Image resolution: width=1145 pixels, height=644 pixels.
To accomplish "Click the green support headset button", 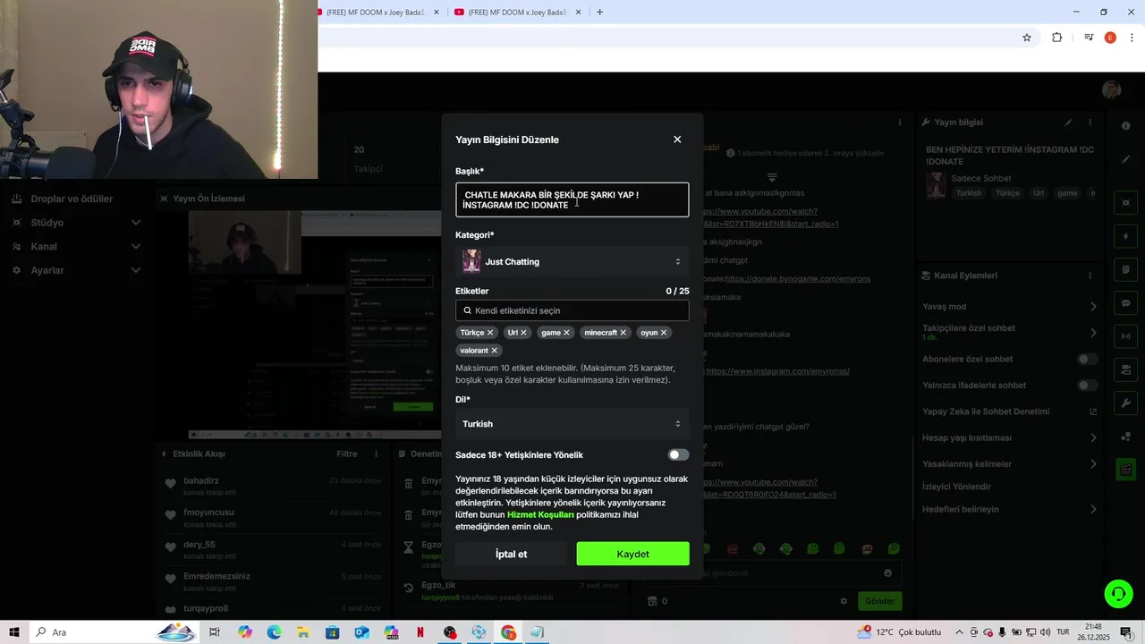I will tap(1117, 593).
